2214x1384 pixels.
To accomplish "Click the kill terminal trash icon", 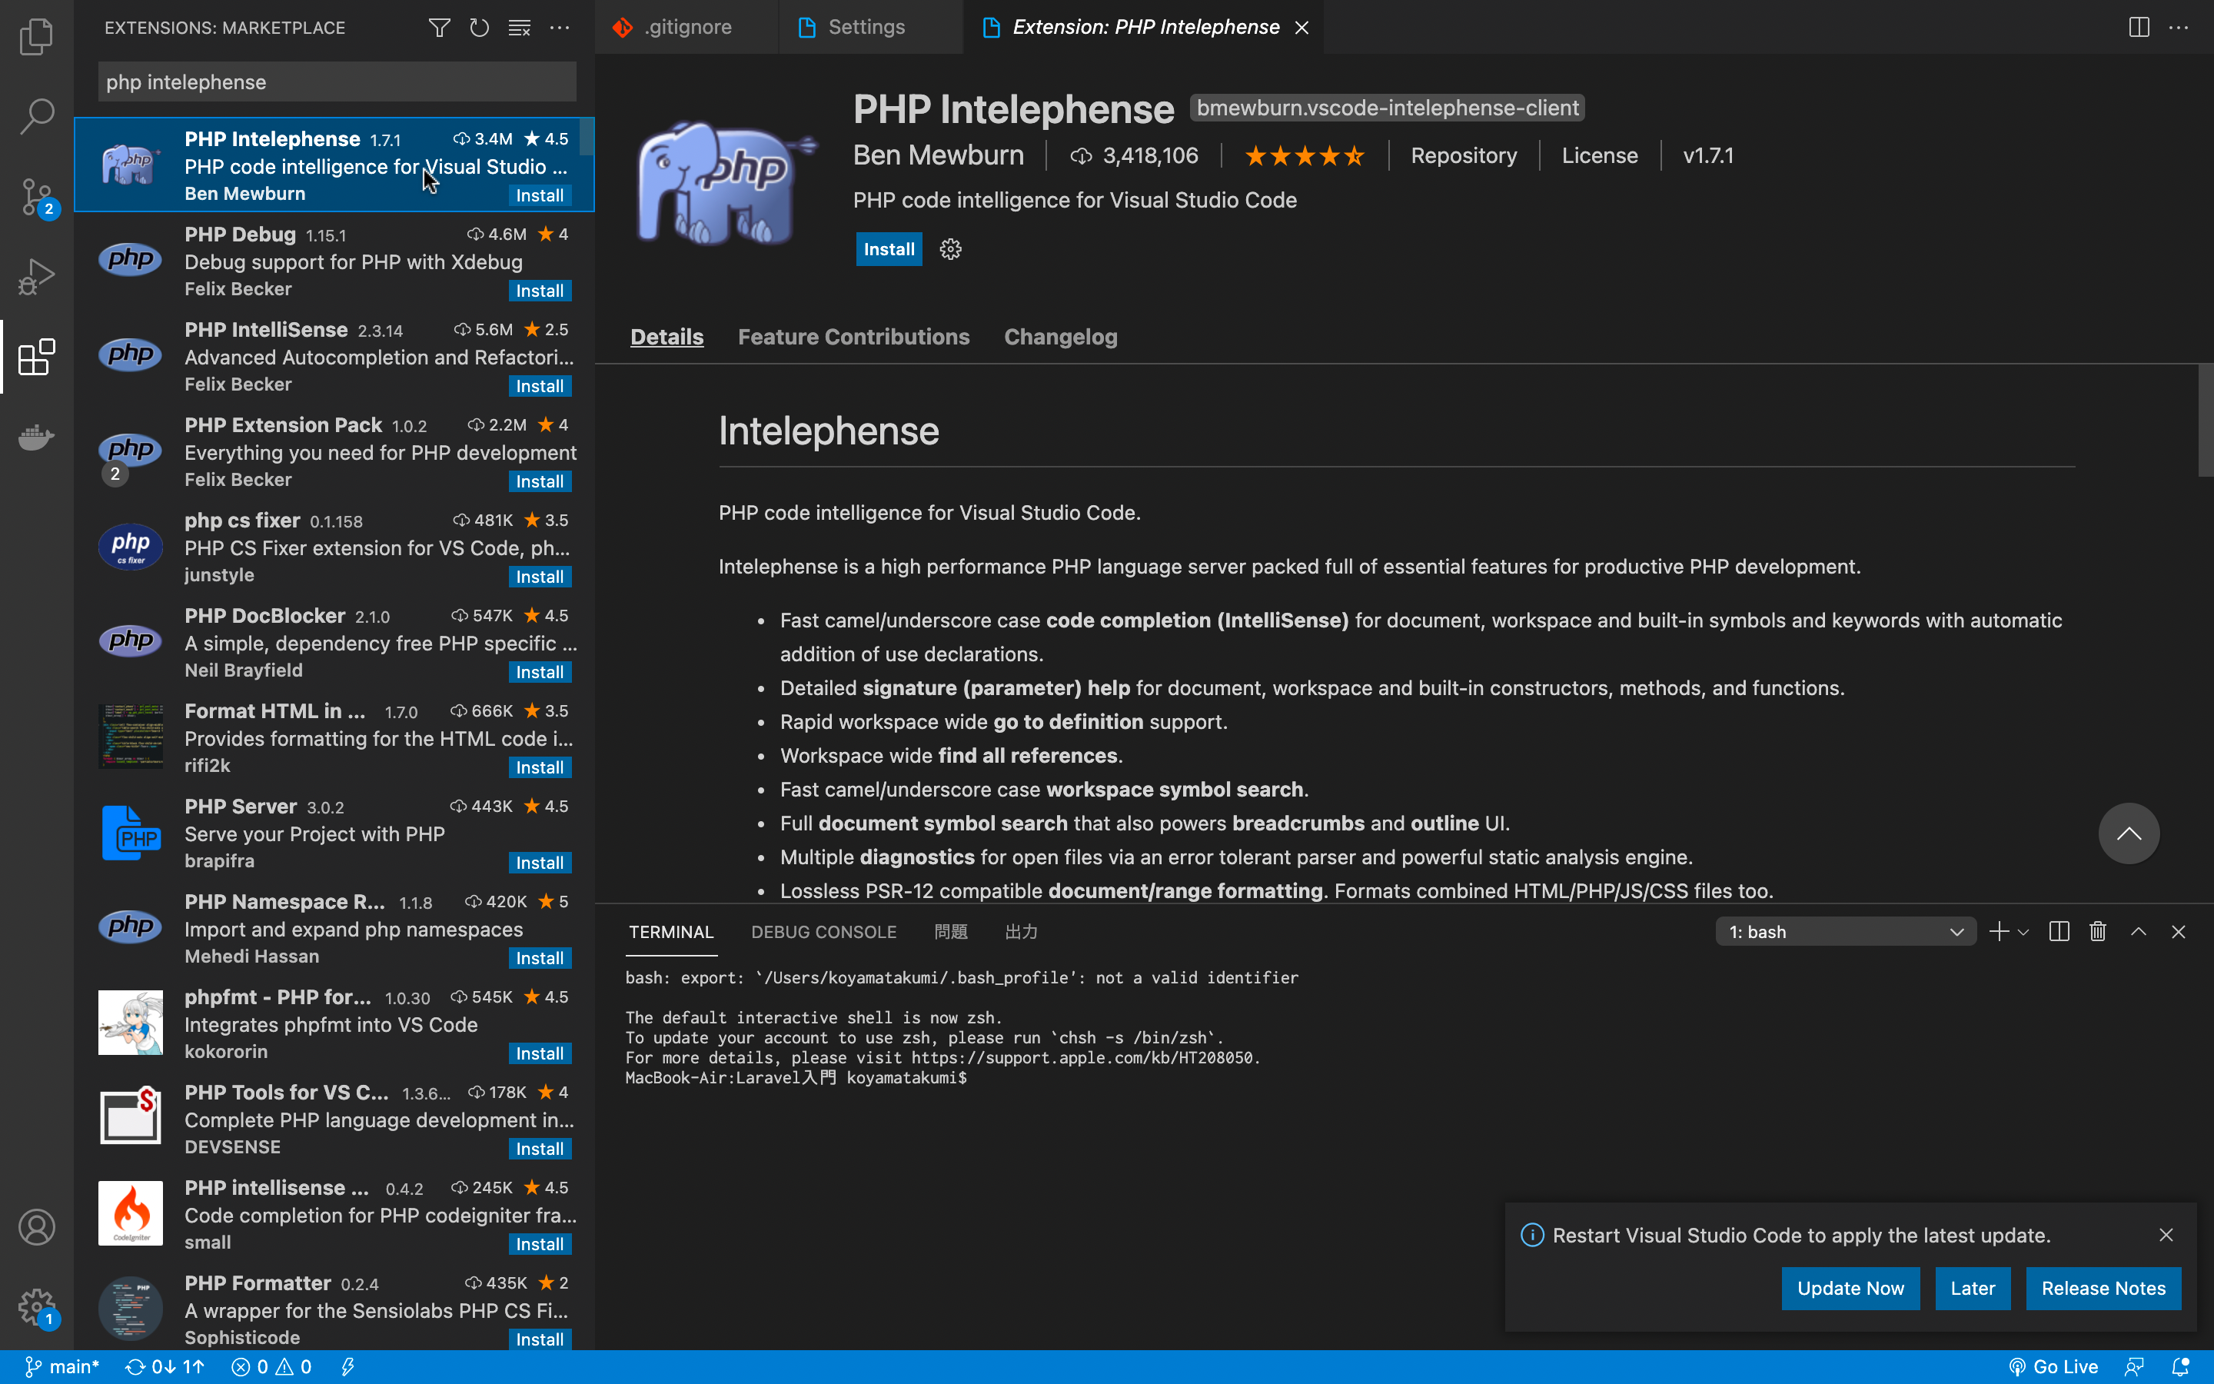I will 2098,932.
